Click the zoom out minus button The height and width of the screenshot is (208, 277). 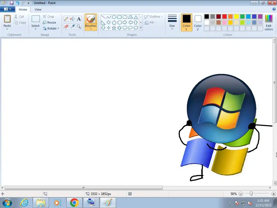point(240,194)
